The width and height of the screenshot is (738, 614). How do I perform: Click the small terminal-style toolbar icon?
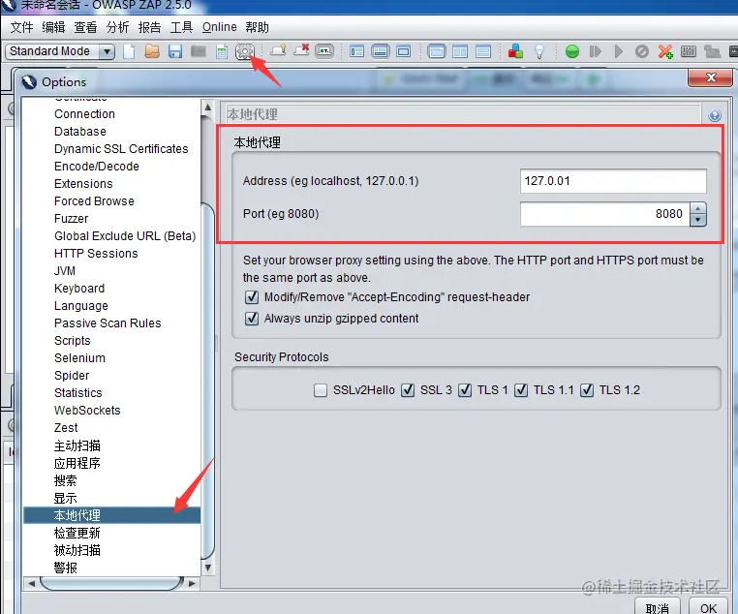pos(324,50)
